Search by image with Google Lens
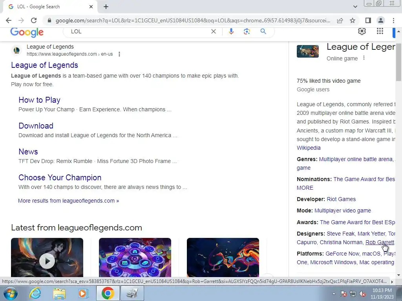Viewport: 402px width, 301px height. (247, 31)
